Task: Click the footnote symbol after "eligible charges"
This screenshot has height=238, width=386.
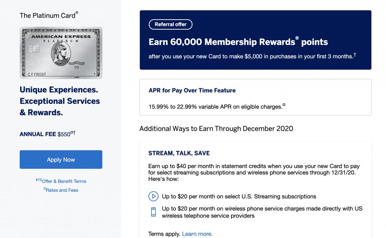Action: tap(284, 105)
